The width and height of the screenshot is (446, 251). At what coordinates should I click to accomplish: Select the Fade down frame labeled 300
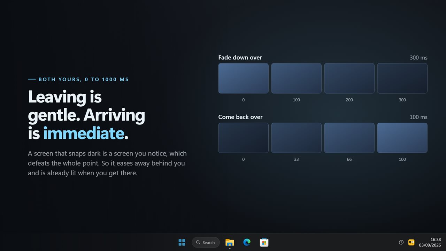(x=402, y=78)
